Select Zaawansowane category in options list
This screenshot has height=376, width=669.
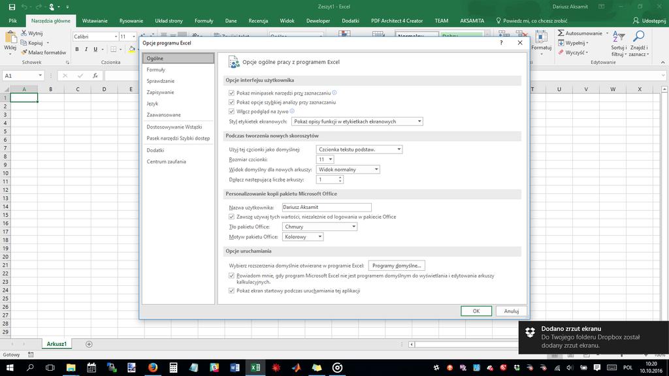[178, 115]
